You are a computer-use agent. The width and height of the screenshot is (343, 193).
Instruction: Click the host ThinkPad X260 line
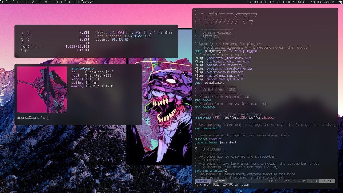(x=91, y=76)
